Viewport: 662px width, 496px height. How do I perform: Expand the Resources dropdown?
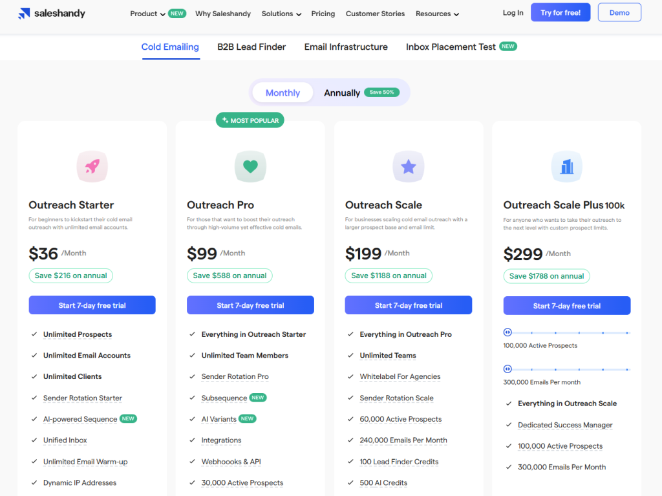pos(436,13)
